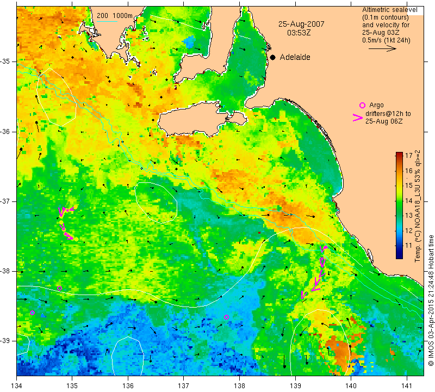
Task: Click the 17 value on temperature scale
Action: coord(409,155)
